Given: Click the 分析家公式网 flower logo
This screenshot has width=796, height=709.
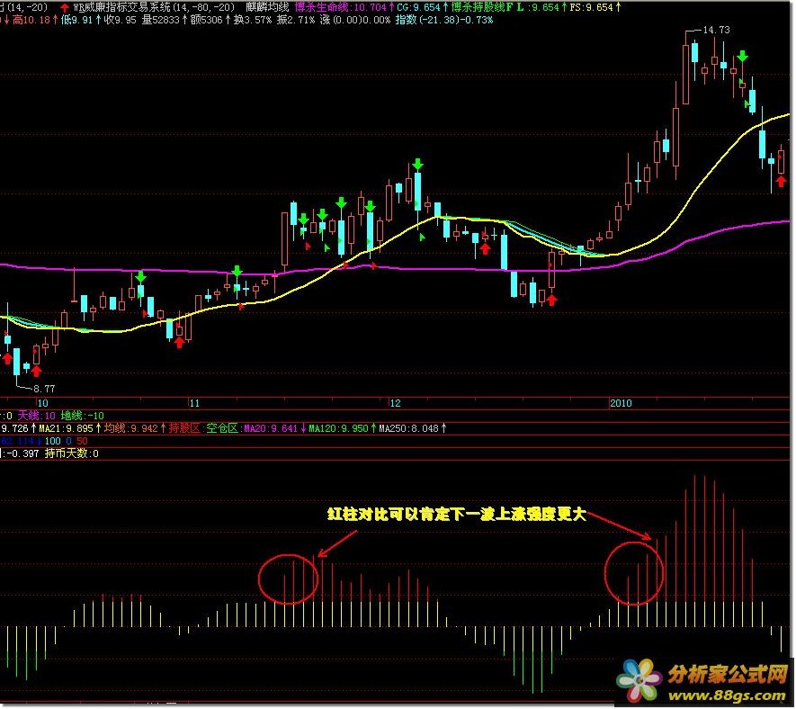Looking at the screenshot, I should pyautogui.click(x=639, y=679).
